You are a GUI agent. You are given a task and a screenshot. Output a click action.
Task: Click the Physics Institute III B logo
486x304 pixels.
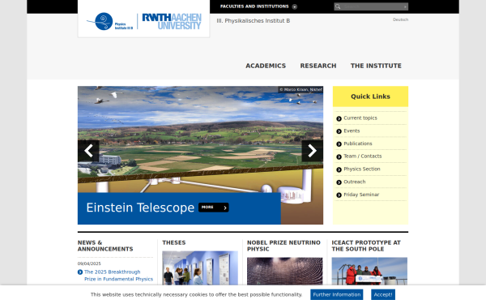pyautogui.click(x=109, y=21)
